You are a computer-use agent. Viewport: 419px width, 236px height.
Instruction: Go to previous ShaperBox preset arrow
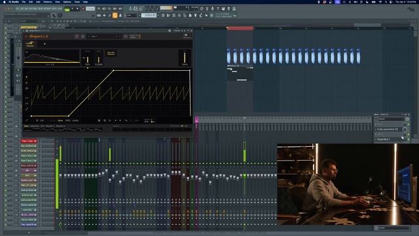pos(117,36)
